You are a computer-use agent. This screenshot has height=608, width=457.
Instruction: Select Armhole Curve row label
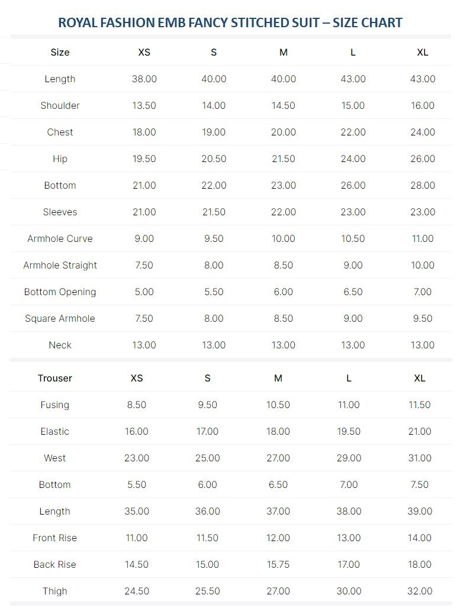(60, 239)
